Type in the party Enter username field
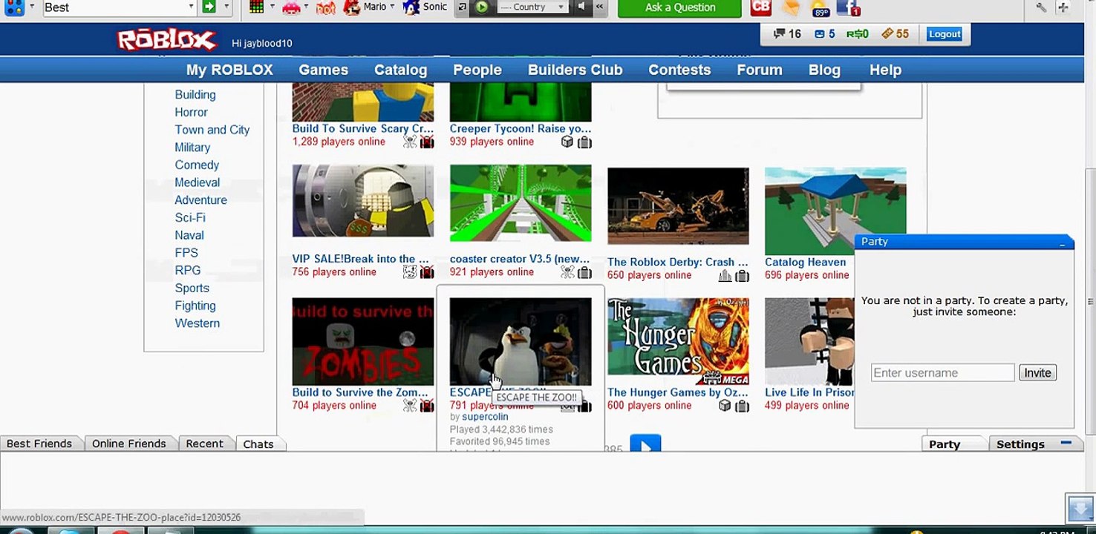This screenshot has width=1096, height=534. [942, 372]
